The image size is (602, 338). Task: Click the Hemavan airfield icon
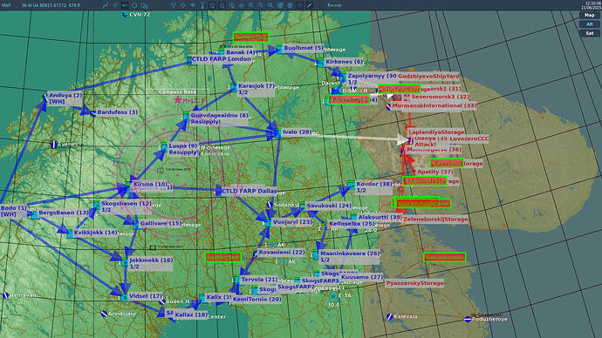6,295
